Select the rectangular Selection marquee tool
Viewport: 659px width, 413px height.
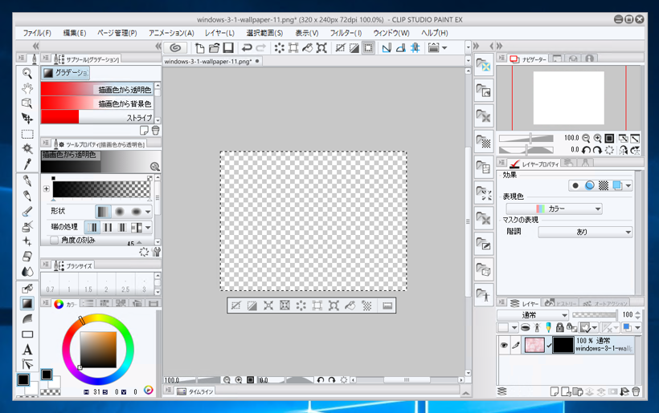tap(27, 134)
